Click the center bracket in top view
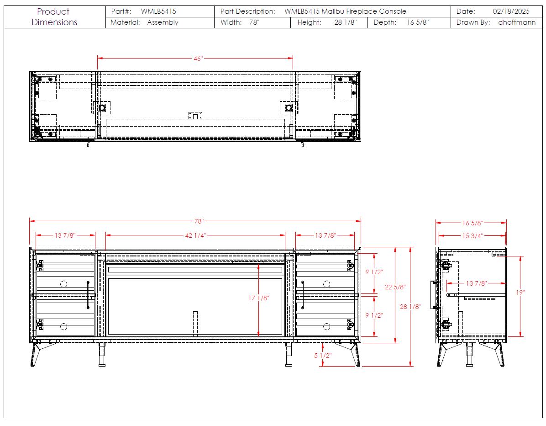This screenshot has width=546, height=426. coord(195,115)
